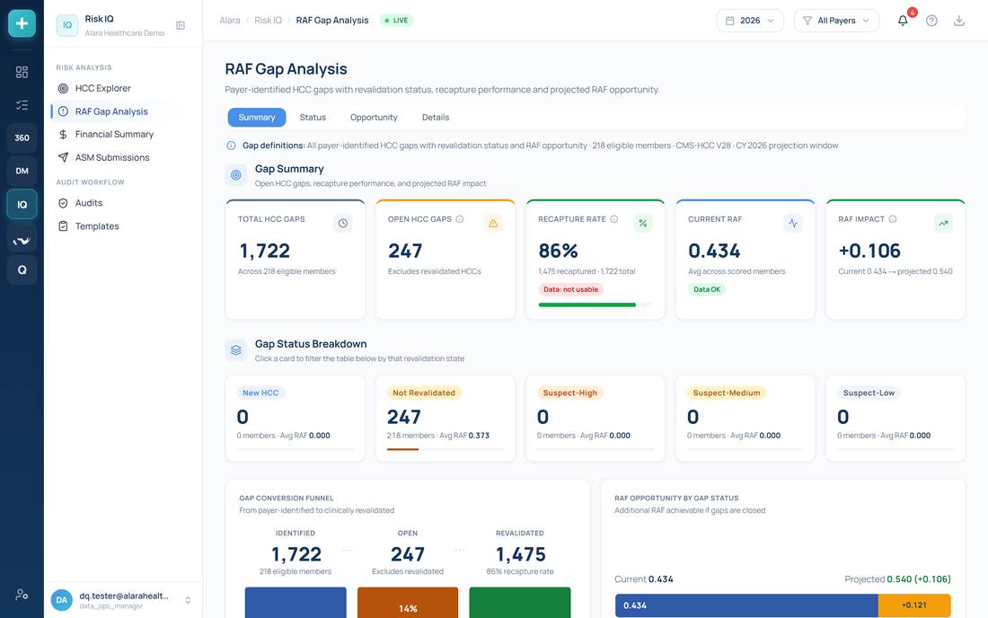This screenshot has width=988, height=618.
Task: Click Projected 0.540 (+0.106) text
Action: 897,579
